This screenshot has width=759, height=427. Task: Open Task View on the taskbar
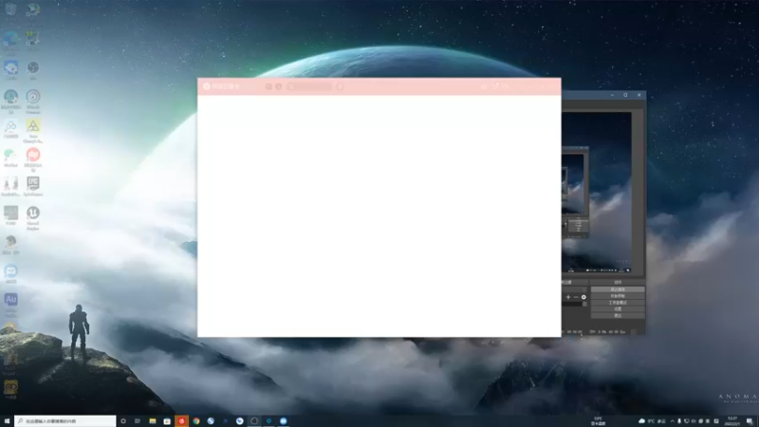point(138,421)
